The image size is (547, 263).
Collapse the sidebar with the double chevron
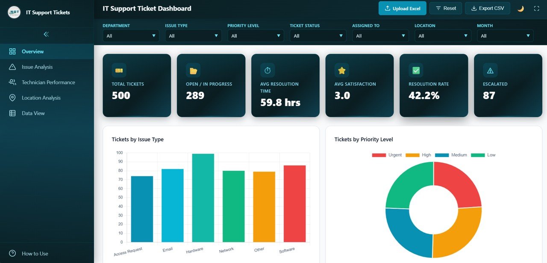coord(46,34)
